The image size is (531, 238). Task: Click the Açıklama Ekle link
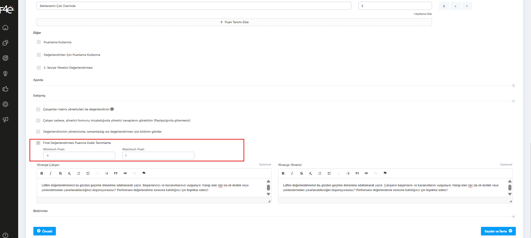point(422,14)
